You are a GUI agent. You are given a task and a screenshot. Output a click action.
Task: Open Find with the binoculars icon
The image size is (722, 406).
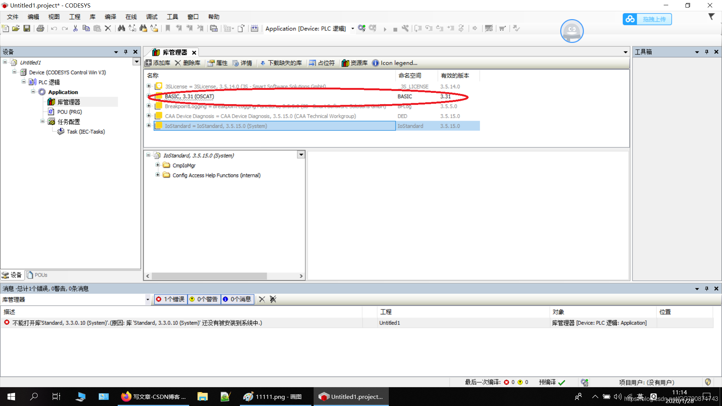(121, 28)
